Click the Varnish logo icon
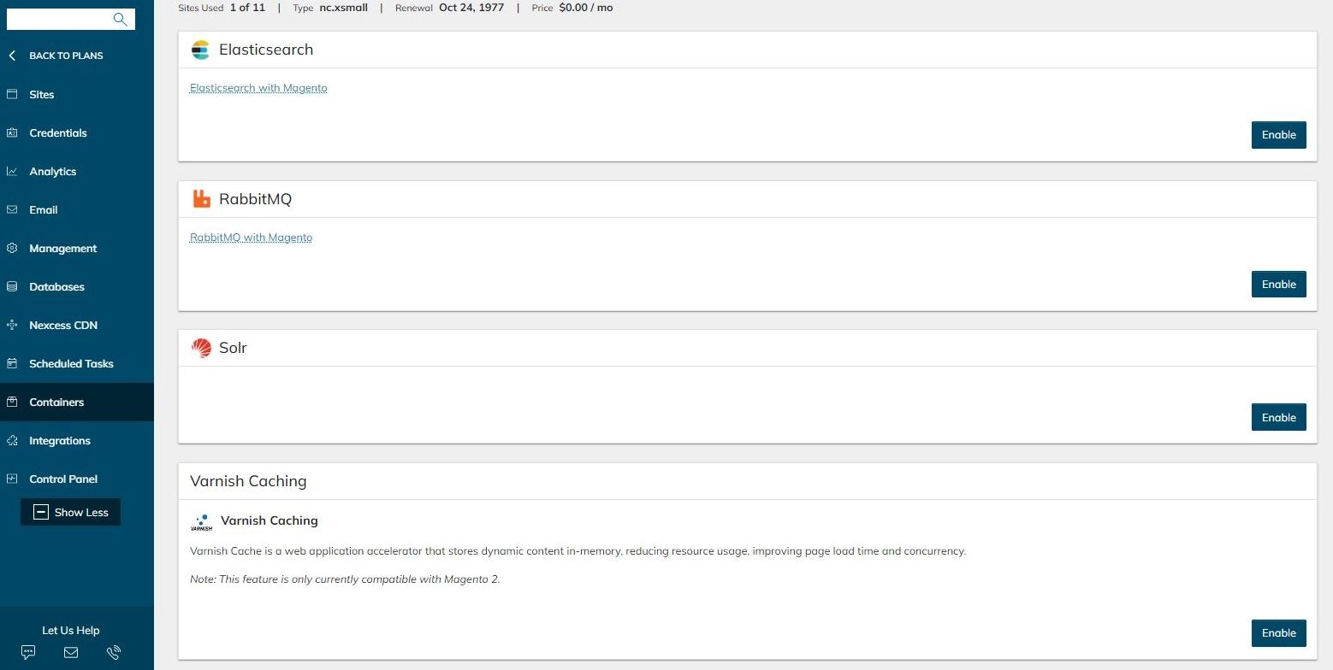Screen dimensions: 1333x670 click(201, 522)
